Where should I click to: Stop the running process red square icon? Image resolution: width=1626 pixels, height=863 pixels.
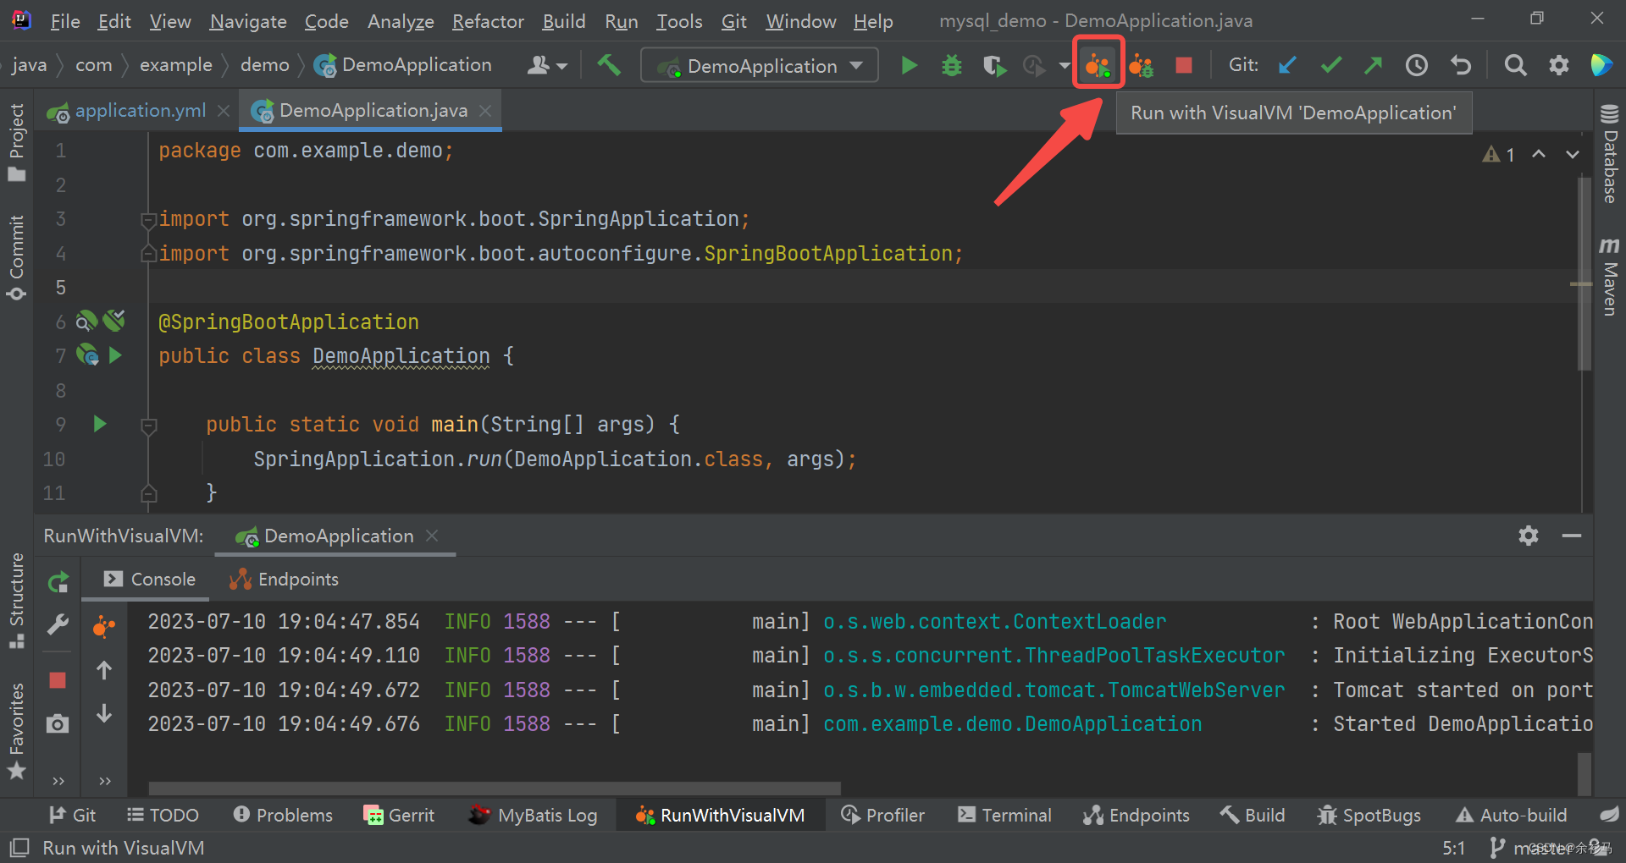point(1183,64)
